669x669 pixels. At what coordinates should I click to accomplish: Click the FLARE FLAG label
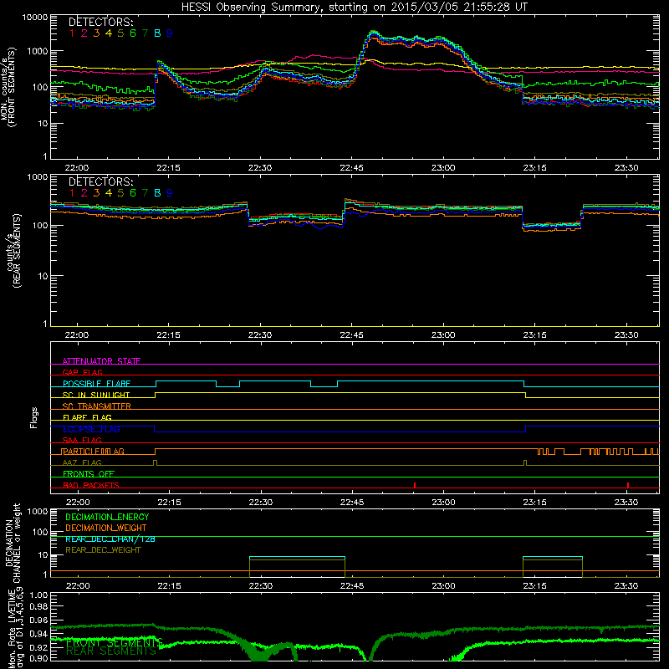[x=87, y=417]
